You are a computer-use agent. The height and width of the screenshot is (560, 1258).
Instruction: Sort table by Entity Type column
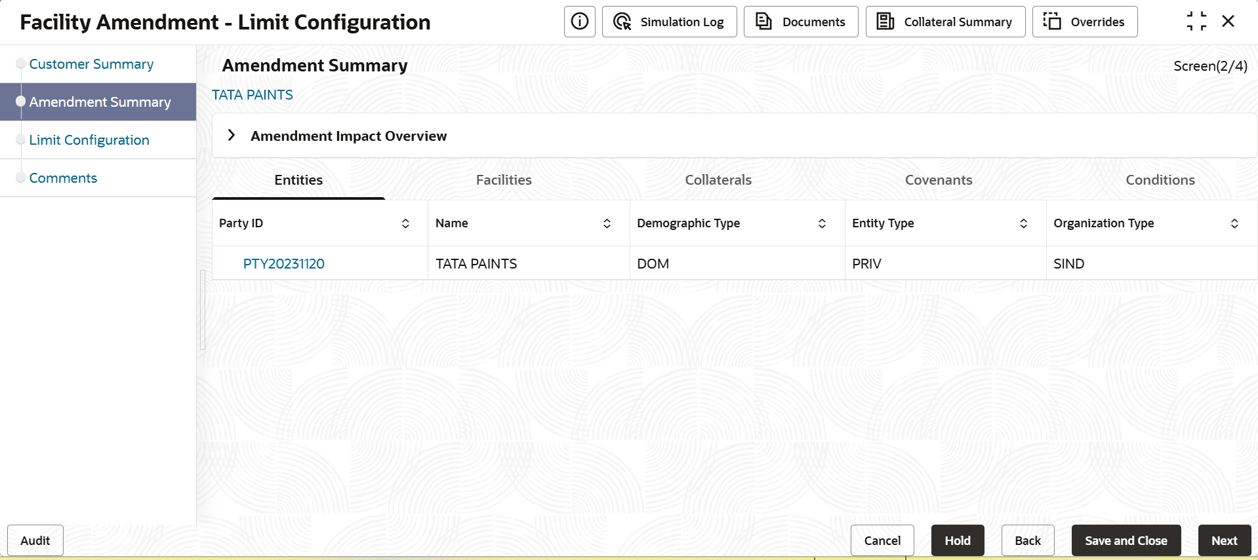pyautogui.click(x=1023, y=223)
